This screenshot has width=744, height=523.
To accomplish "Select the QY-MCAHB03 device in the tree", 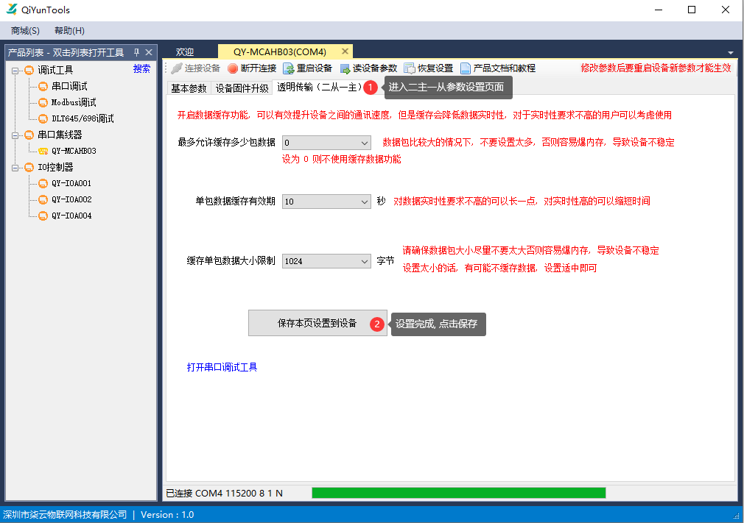I will (x=75, y=151).
